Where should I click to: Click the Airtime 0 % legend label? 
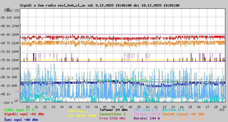click(x=173, y=110)
